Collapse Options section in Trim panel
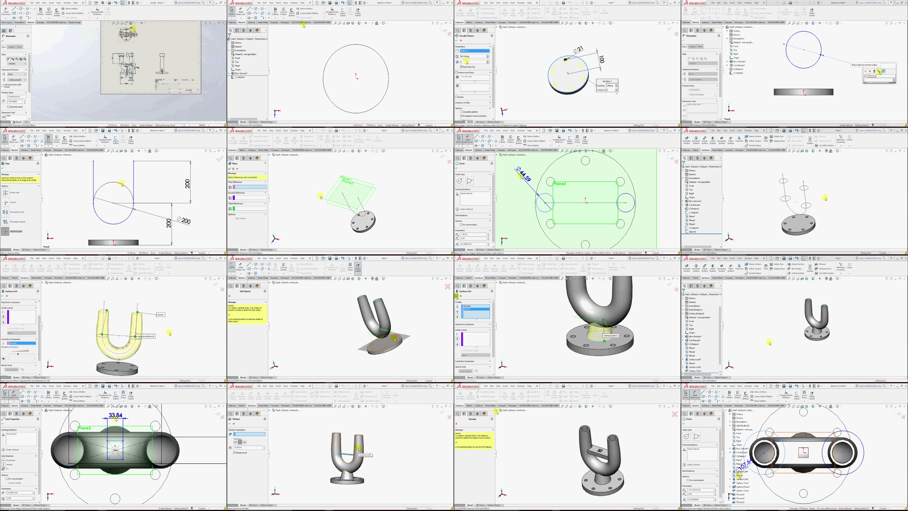The width and height of the screenshot is (908, 511). coord(39,186)
